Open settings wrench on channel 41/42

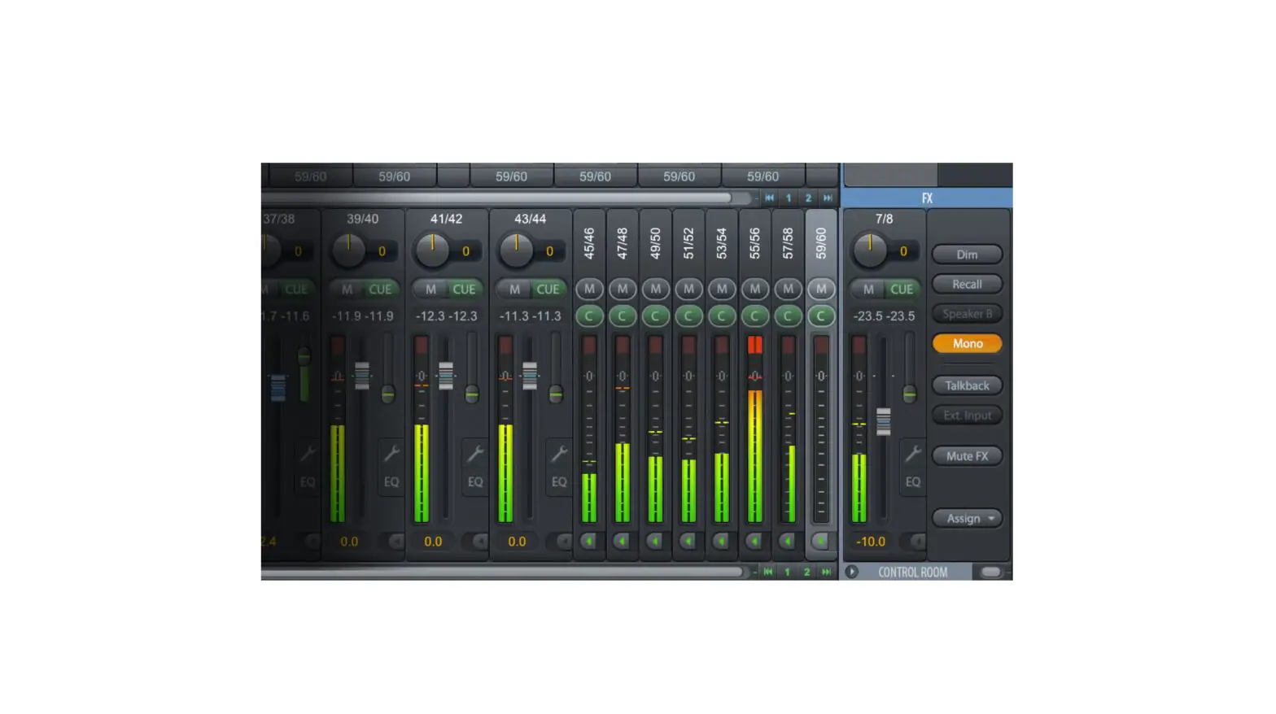[x=475, y=453]
